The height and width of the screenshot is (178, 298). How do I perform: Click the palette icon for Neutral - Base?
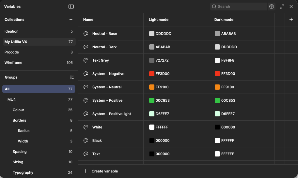pyautogui.click(x=86, y=34)
